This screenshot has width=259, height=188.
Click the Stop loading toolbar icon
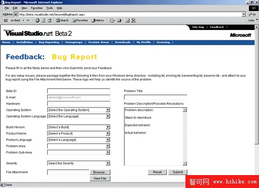(37, 20)
